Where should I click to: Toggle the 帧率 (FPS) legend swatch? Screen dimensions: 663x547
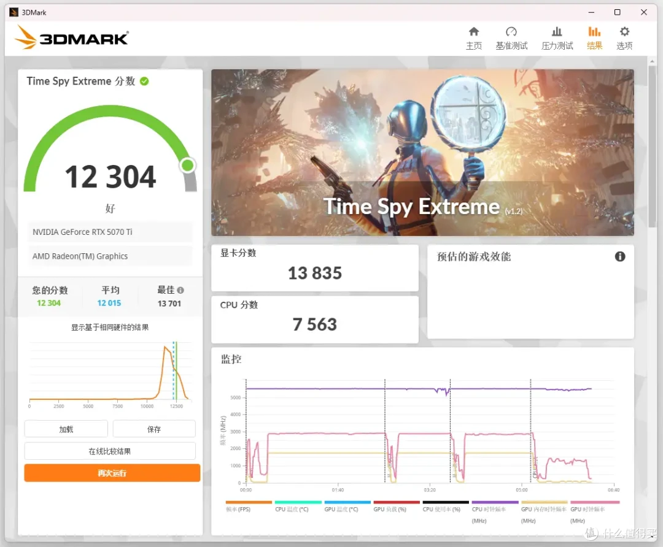tap(249, 502)
